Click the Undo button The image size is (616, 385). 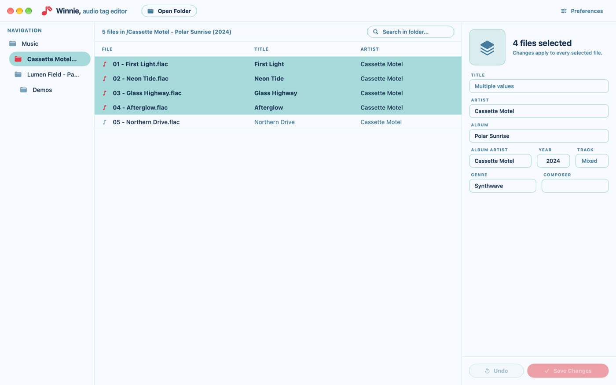point(496,370)
